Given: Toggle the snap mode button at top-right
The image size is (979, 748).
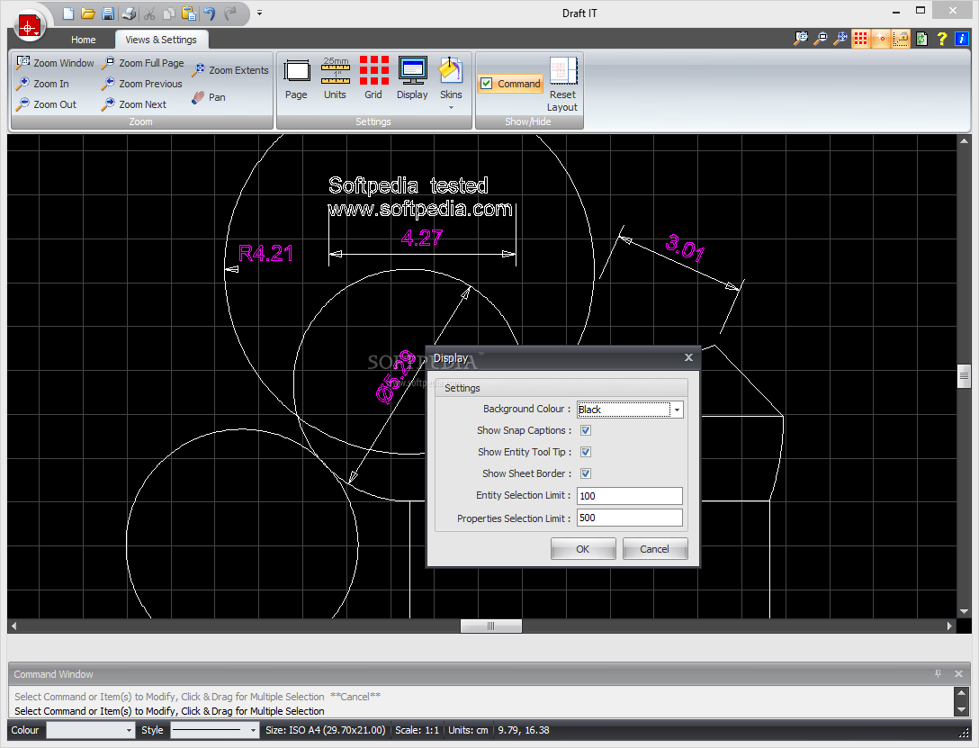Looking at the screenshot, I should pyautogui.click(x=881, y=39).
